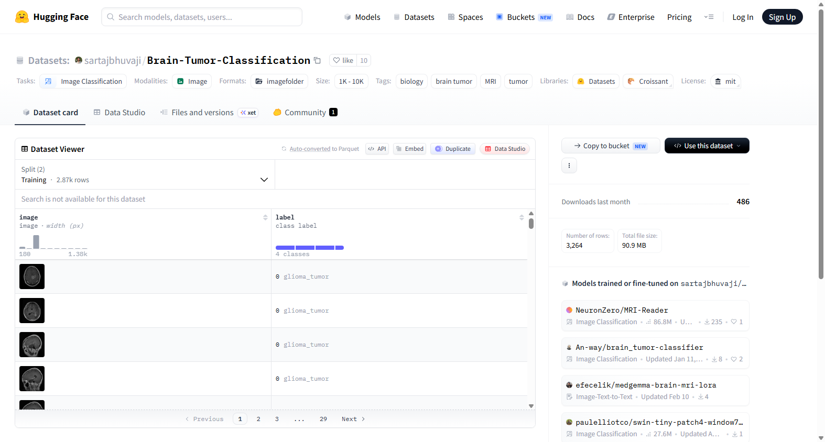Click the Croissant library tag
This screenshot has width=825, height=442.
coord(648,81)
